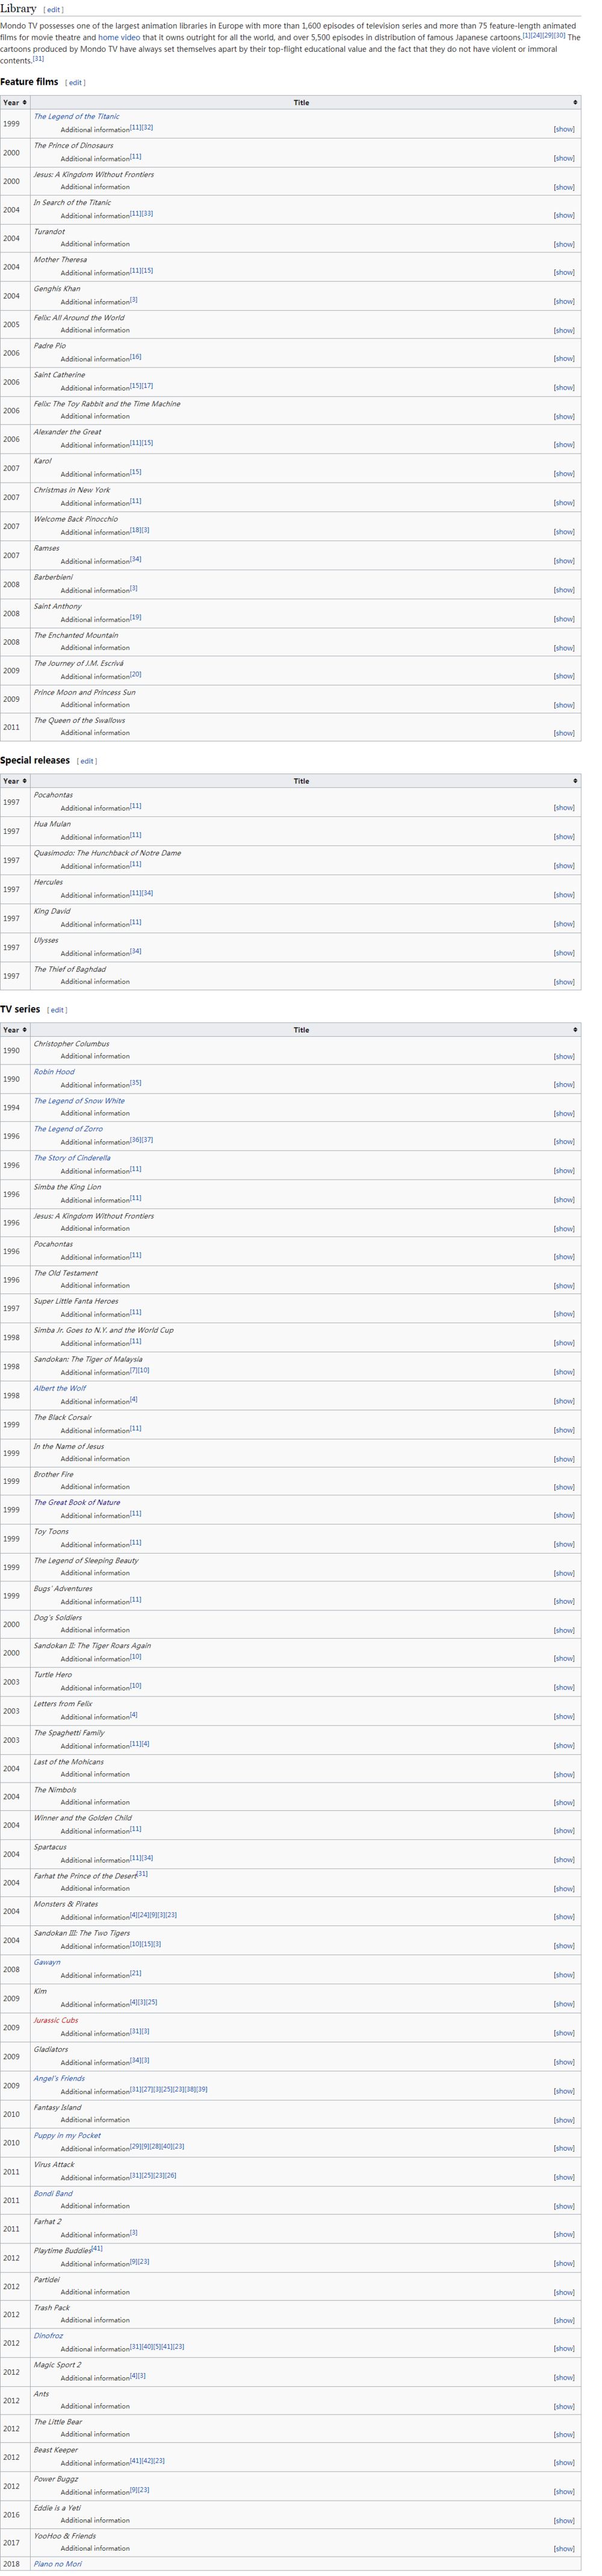Select the Felix All Around the World title
This screenshot has height=2576, width=602.
[79, 317]
